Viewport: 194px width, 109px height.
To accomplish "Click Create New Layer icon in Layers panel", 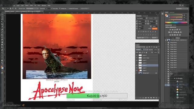I will [154, 98].
